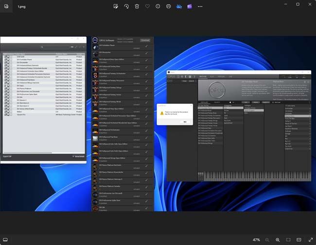Click the OneDrive cloud icon
Image resolution: width=316 pixels, height=245 pixels.
click(179, 6)
